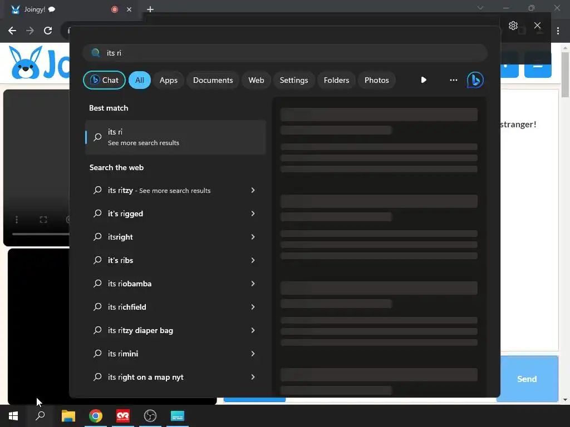Open OBS Studio from the taskbar

tap(150, 416)
